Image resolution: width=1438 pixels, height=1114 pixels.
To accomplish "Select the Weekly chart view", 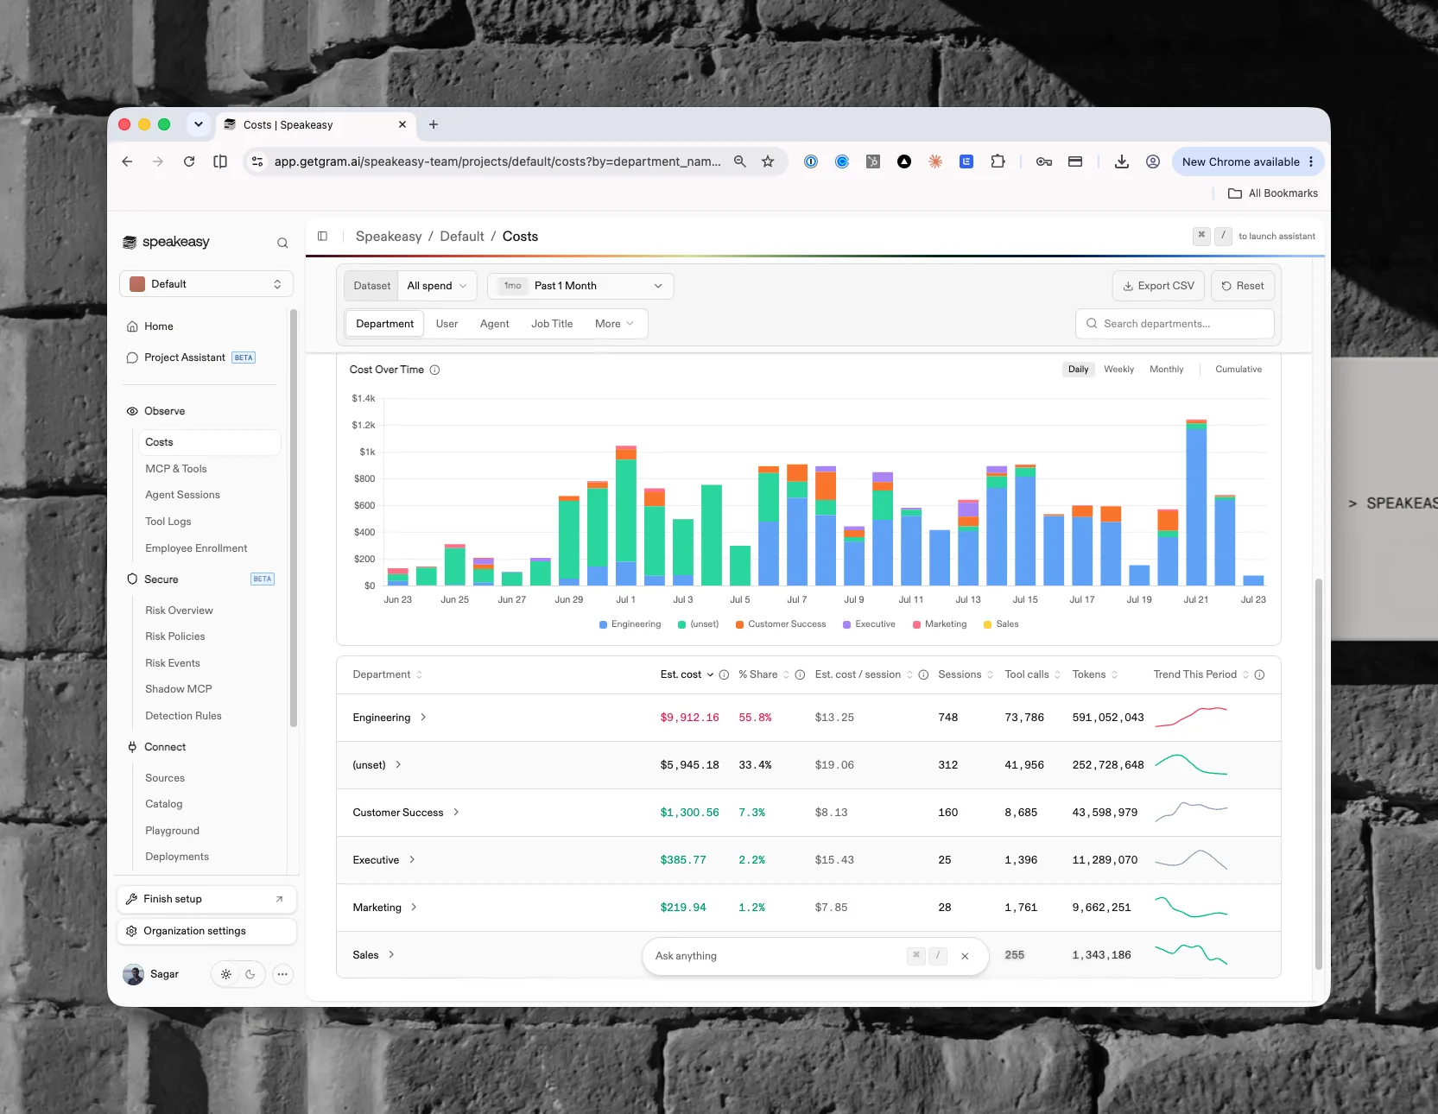I will coord(1118,370).
